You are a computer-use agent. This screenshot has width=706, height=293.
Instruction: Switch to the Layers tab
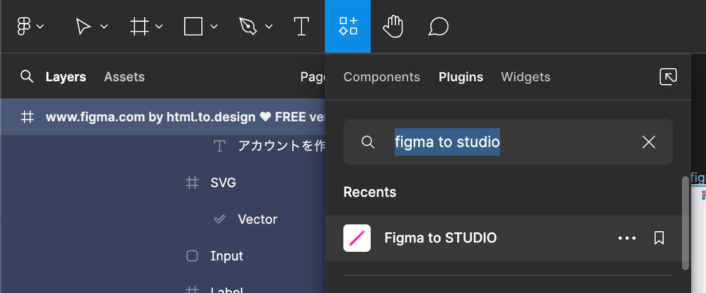tap(66, 76)
